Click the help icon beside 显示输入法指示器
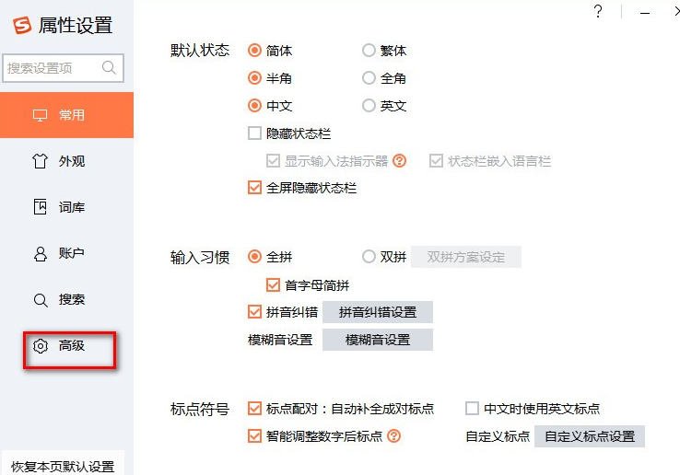This screenshot has width=680, height=475. pyautogui.click(x=399, y=161)
